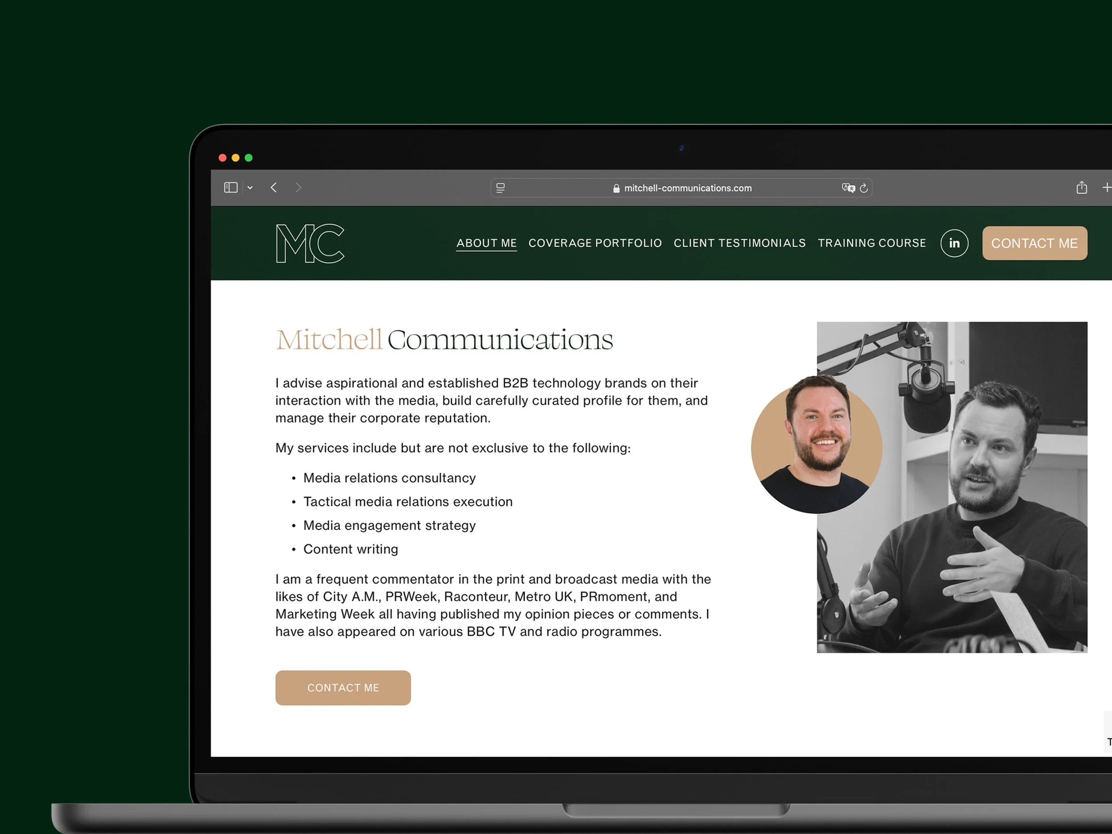Image resolution: width=1112 pixels, height=834 pixels.
Task: Click the green full-screen traffic light
Action: 248,157
